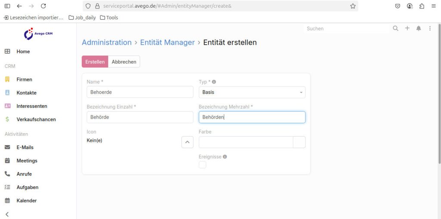Click the search magnifier icon

coord(395,28)
